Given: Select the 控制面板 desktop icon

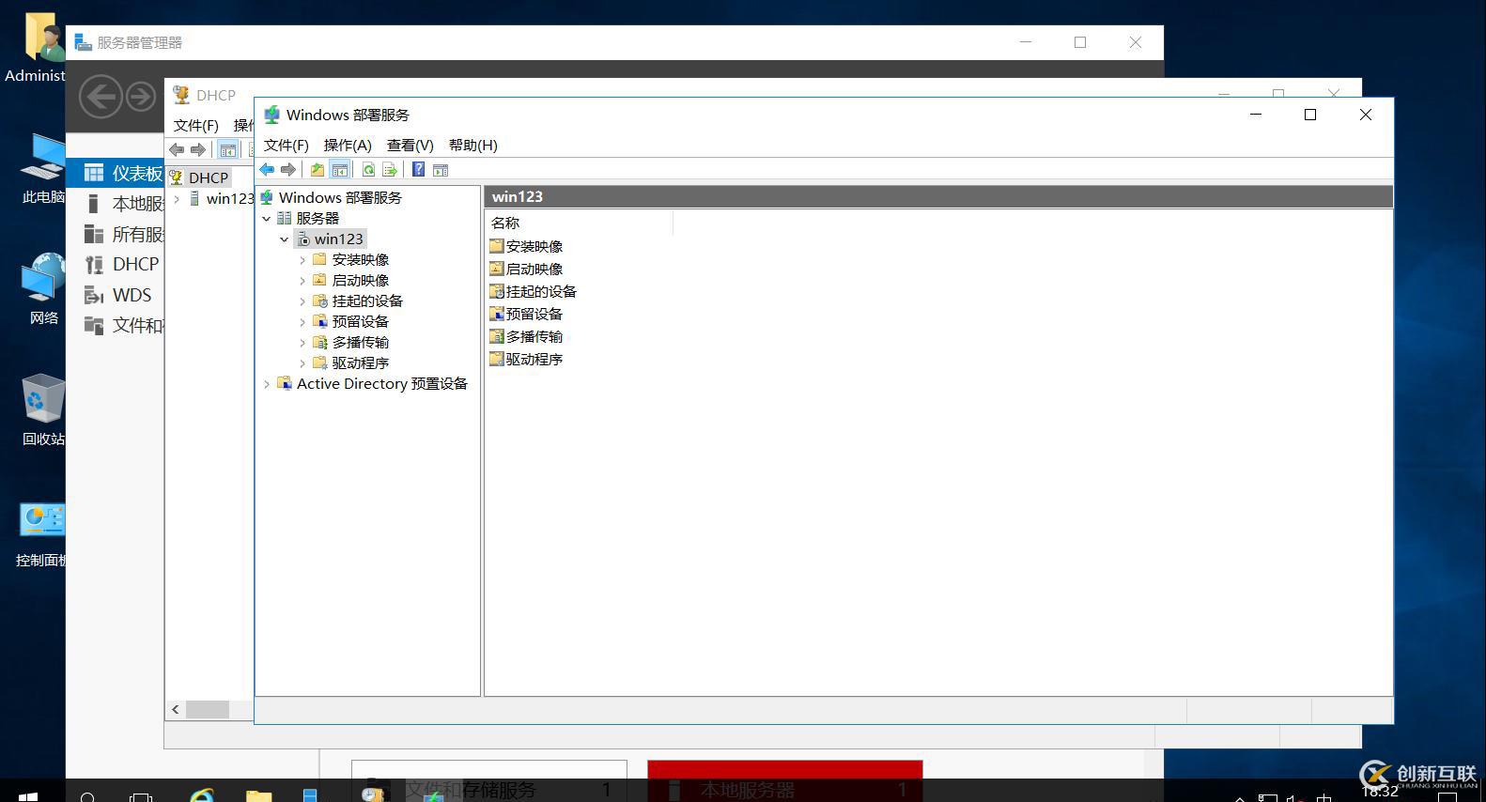Looking at the screenshot, I should coord(41,534).
